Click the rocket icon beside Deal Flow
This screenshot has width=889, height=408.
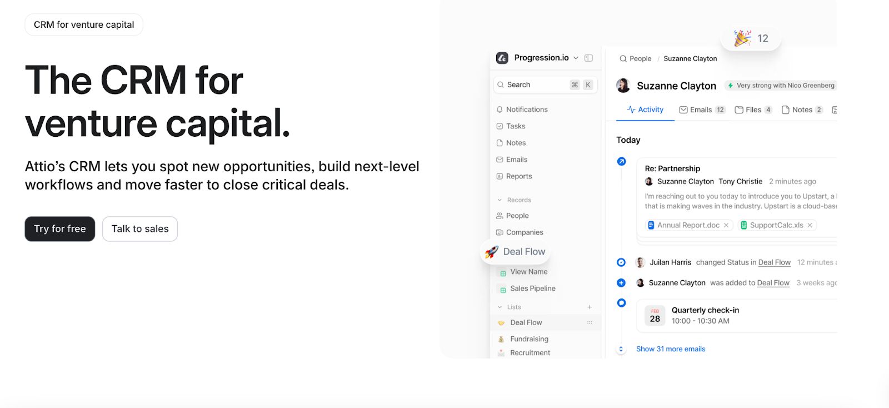point(492,252)
